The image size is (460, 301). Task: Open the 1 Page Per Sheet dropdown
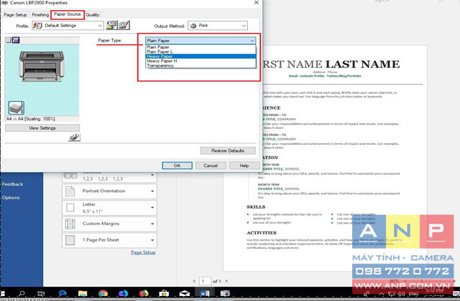pyautogui.click(x=109, y=240)
